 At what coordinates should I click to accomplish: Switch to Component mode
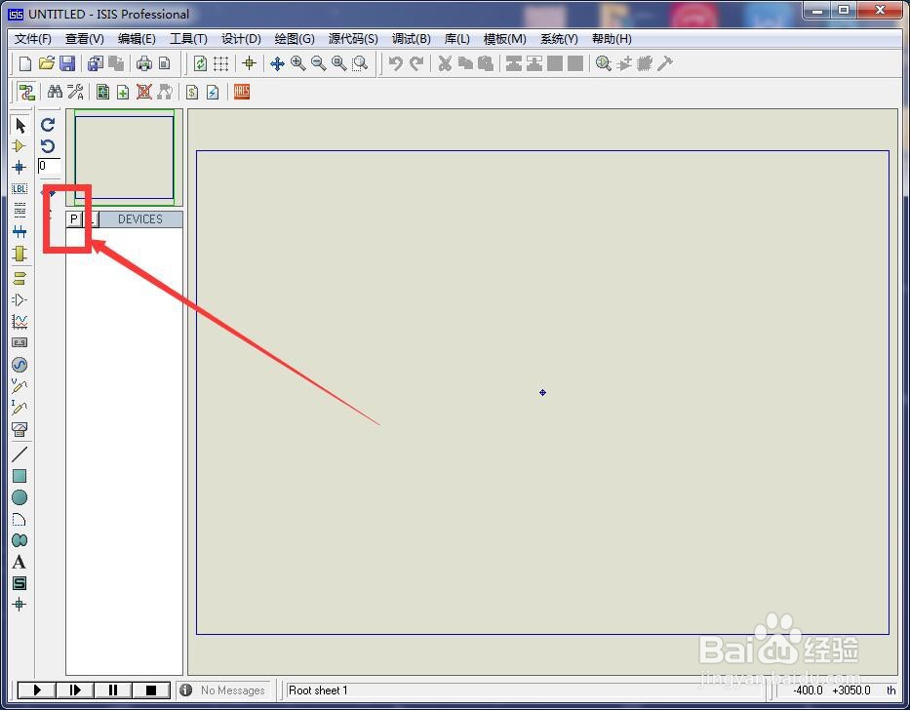[20, 145]
